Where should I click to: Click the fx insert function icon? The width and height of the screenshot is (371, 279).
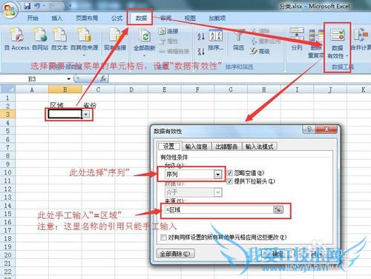(103, 78)
